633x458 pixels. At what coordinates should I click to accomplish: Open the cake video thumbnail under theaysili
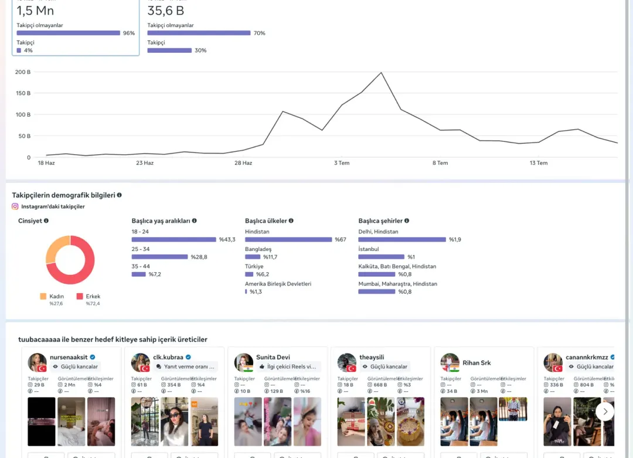(410, 421)
